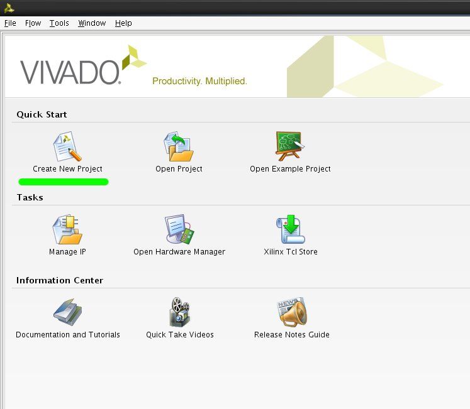Screen dimensions: 470x409
Task: Click the Open Hardware Manager text link
Action: [x=179, y=252]
